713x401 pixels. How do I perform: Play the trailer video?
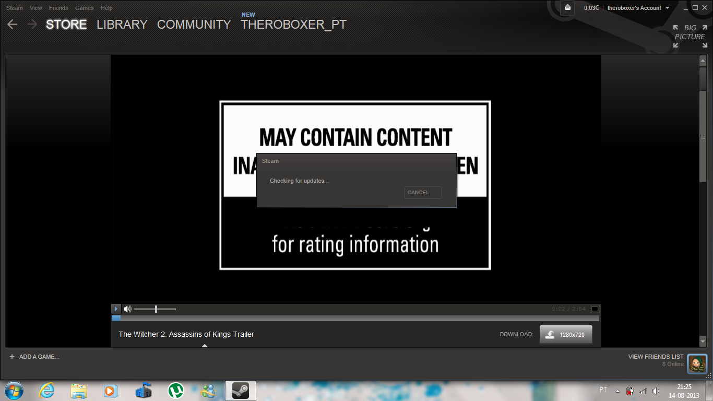(x=116, y=309)
